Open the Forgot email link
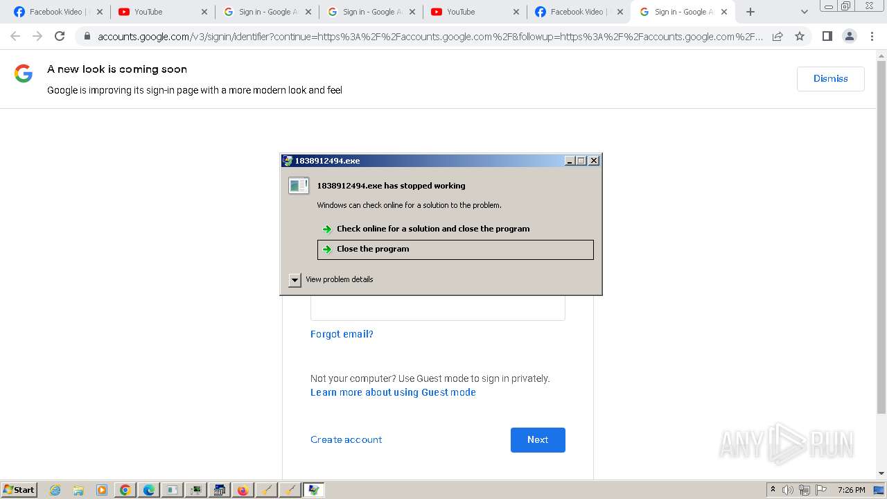 (x=342, y=334)
